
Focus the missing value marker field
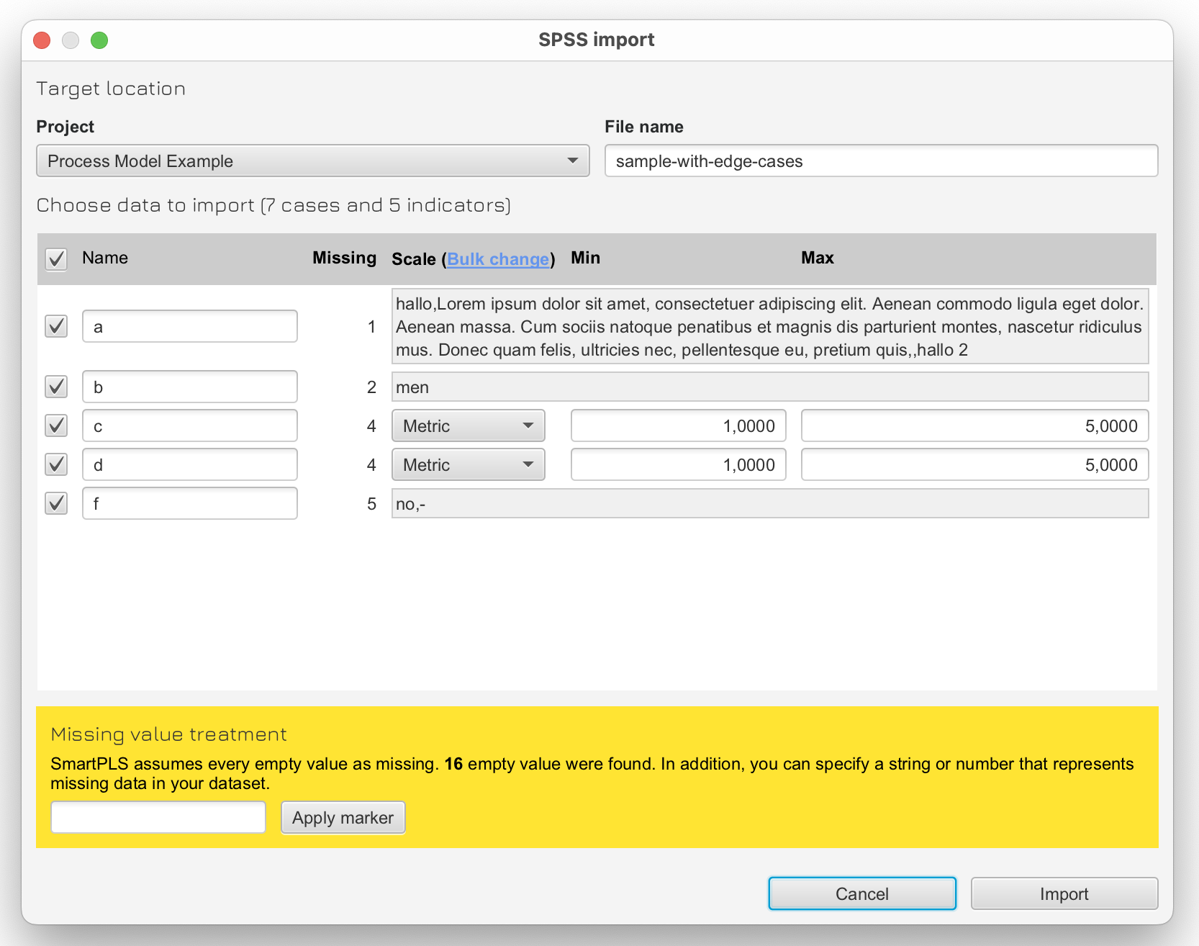click(x=158, y=818)
